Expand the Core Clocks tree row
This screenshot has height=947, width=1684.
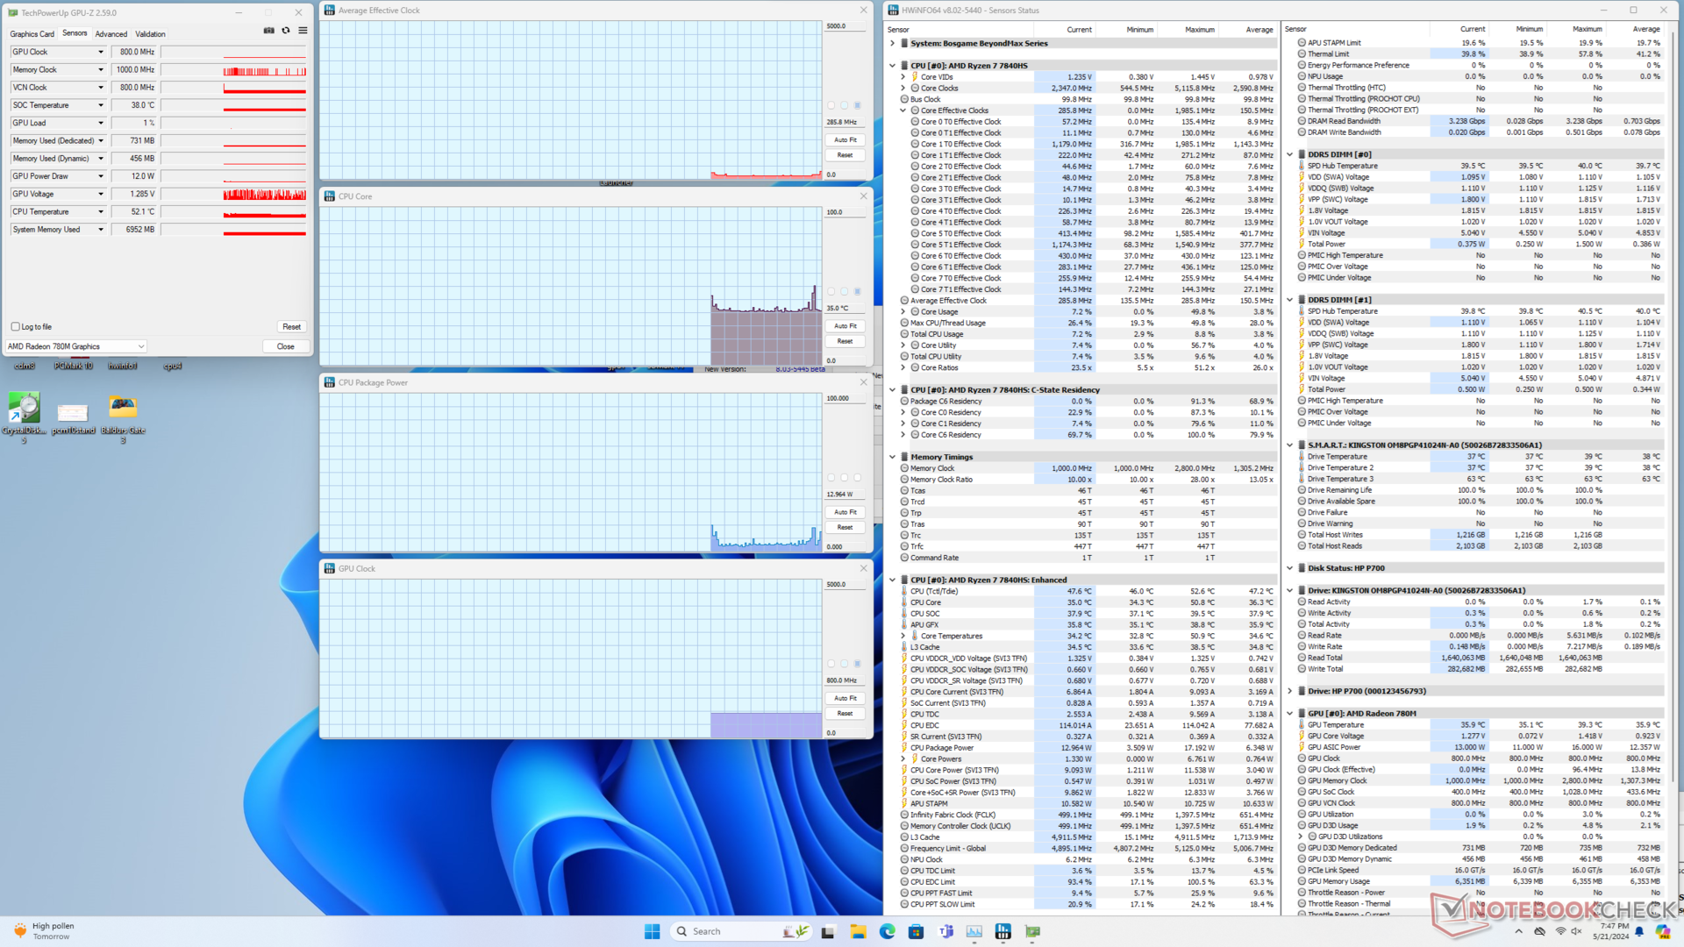[903, 89]
